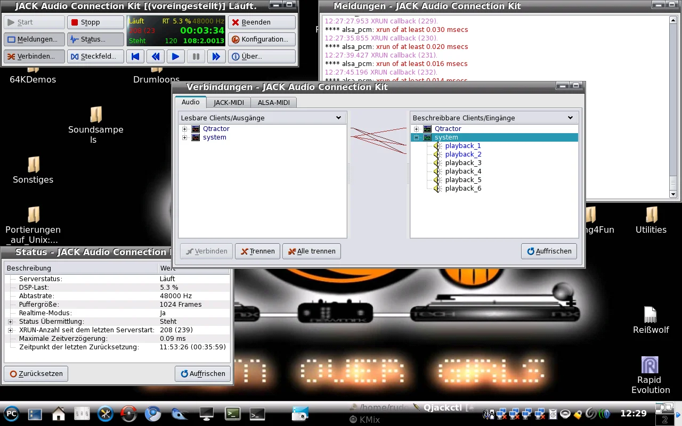
Task: Expand the XRUN-Anzahl seit dem letzten Serverstart row
Action: coord(10,330)
